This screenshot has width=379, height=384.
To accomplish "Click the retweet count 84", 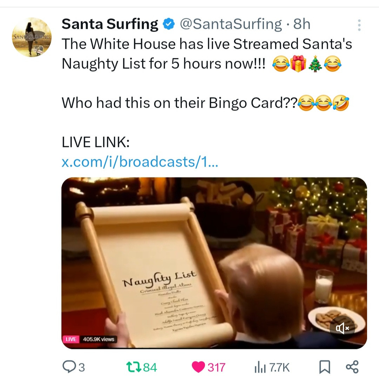I will (150, 367).
